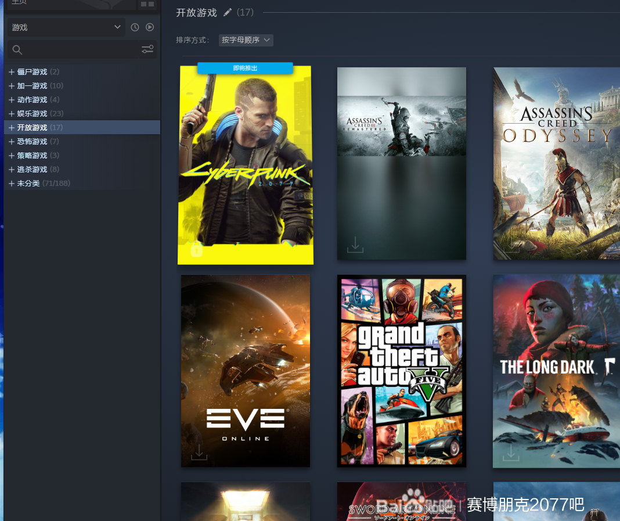Viewport: 620px width, 521px height.
Task: Select 开放游戏 (17) collection row
Action: coord(82,127)
